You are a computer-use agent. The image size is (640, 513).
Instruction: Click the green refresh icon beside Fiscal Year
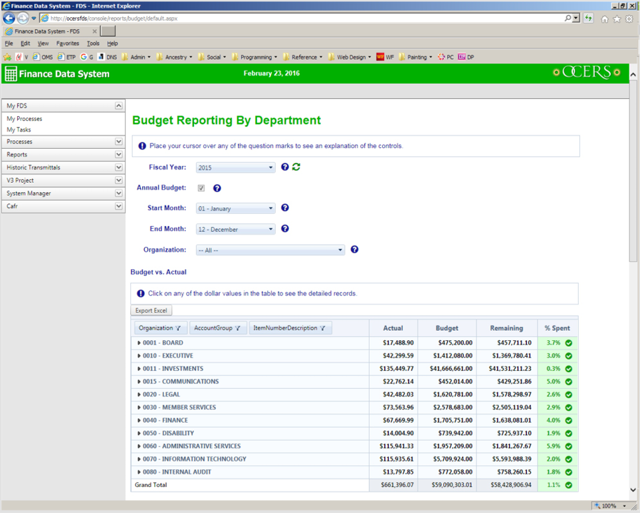pos(296,167)
